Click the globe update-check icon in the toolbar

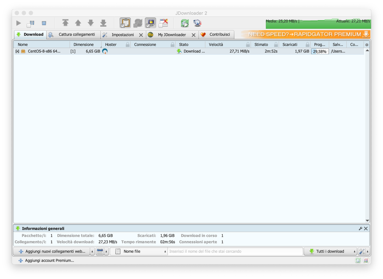point(197,23)
